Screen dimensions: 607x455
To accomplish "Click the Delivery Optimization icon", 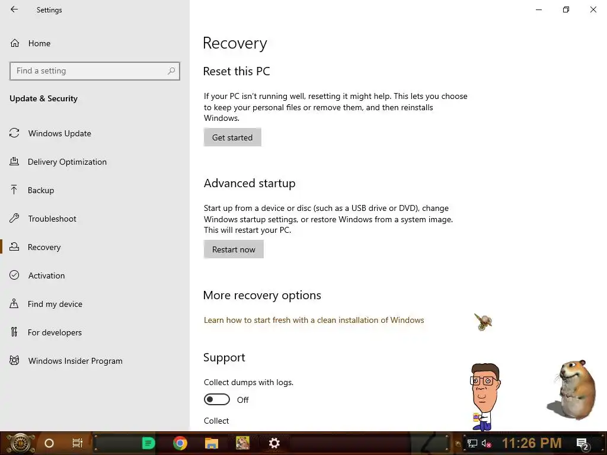I will click(14, 161).
